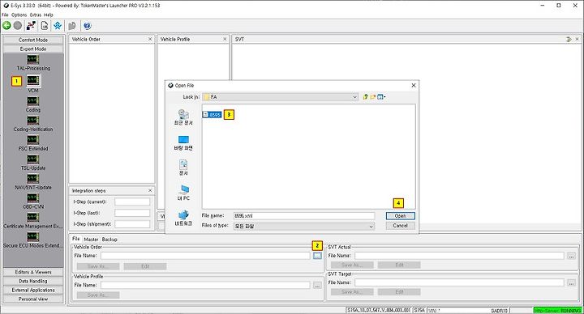The width and height of the screenshot is (584, 314).
Task: Open the OBD-CVN module
Action: [33, 201]
